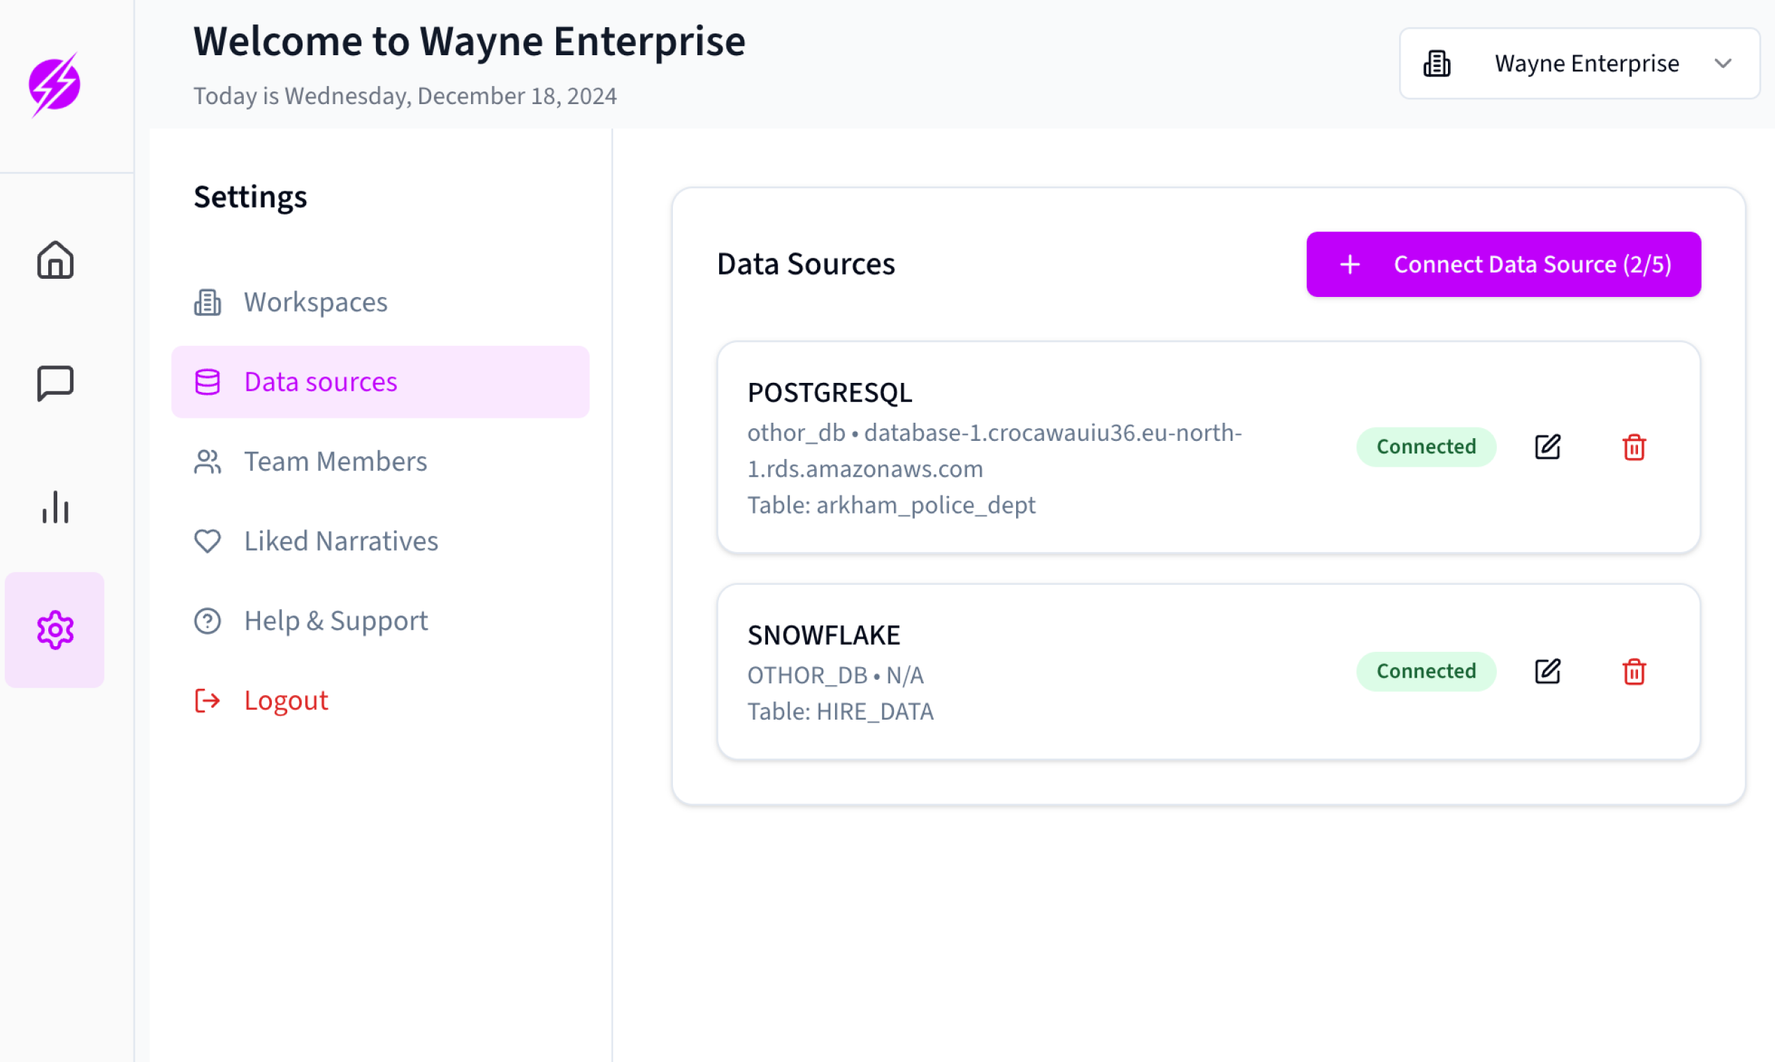Expand the Wayne Enterprise workspace dropdown
1775x1062 pixels.
(x=1579, y=64)
